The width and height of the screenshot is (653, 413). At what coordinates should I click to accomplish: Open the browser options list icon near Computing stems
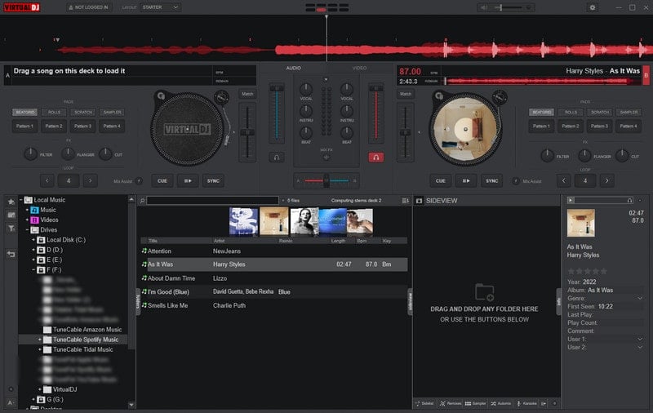[405, 201]
